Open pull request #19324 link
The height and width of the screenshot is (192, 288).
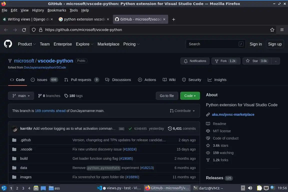pyautogui.click(x=130, y=149)
